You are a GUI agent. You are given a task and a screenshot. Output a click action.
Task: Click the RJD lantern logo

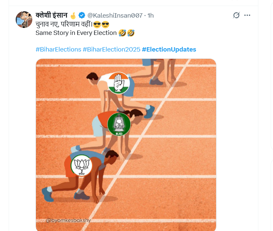pos(119,124)
